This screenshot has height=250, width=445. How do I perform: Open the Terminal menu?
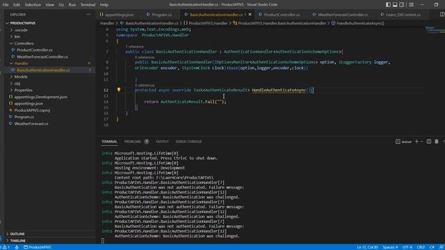pos(88,5)
